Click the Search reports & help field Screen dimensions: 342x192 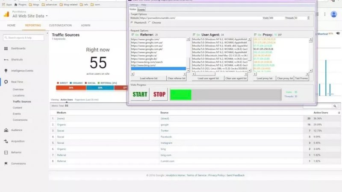pyautogui.click(x=26, y=38)
